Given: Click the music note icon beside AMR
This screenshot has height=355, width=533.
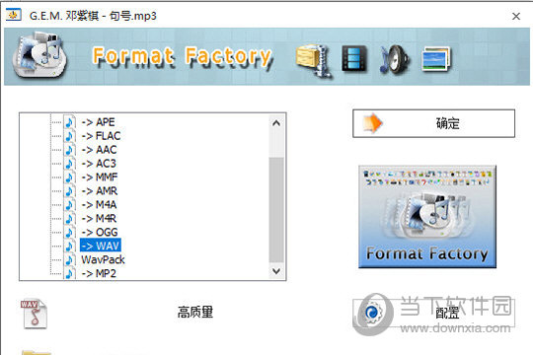Looking at the screenshot, I should (70, 191).
